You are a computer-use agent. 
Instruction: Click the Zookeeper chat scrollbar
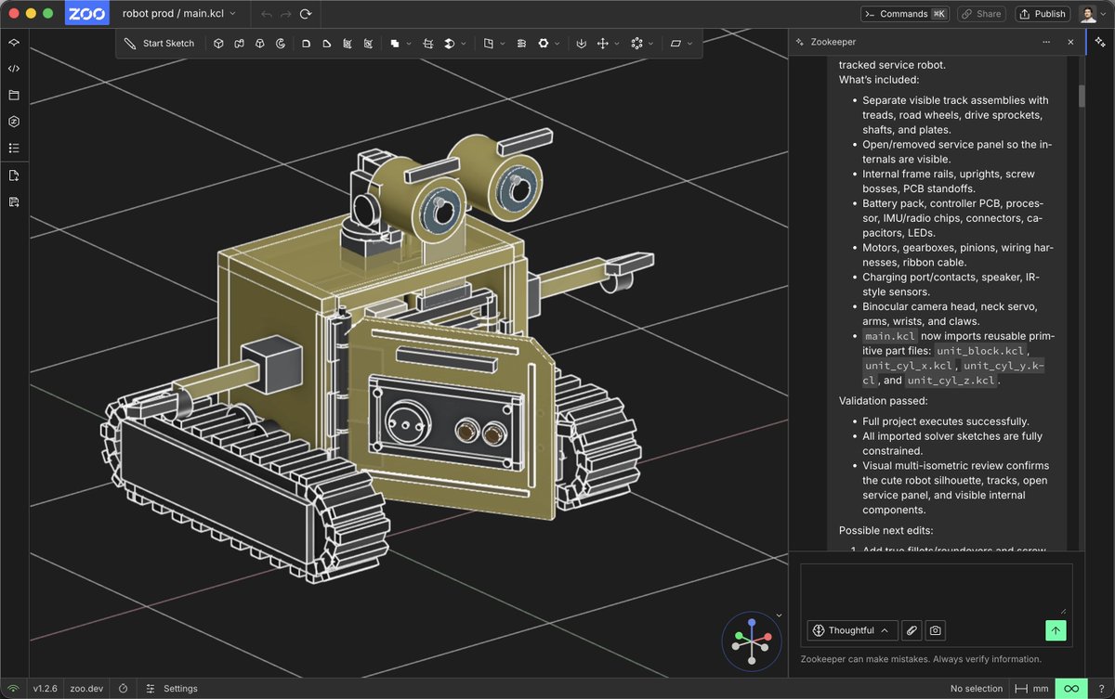(1082, 96)
